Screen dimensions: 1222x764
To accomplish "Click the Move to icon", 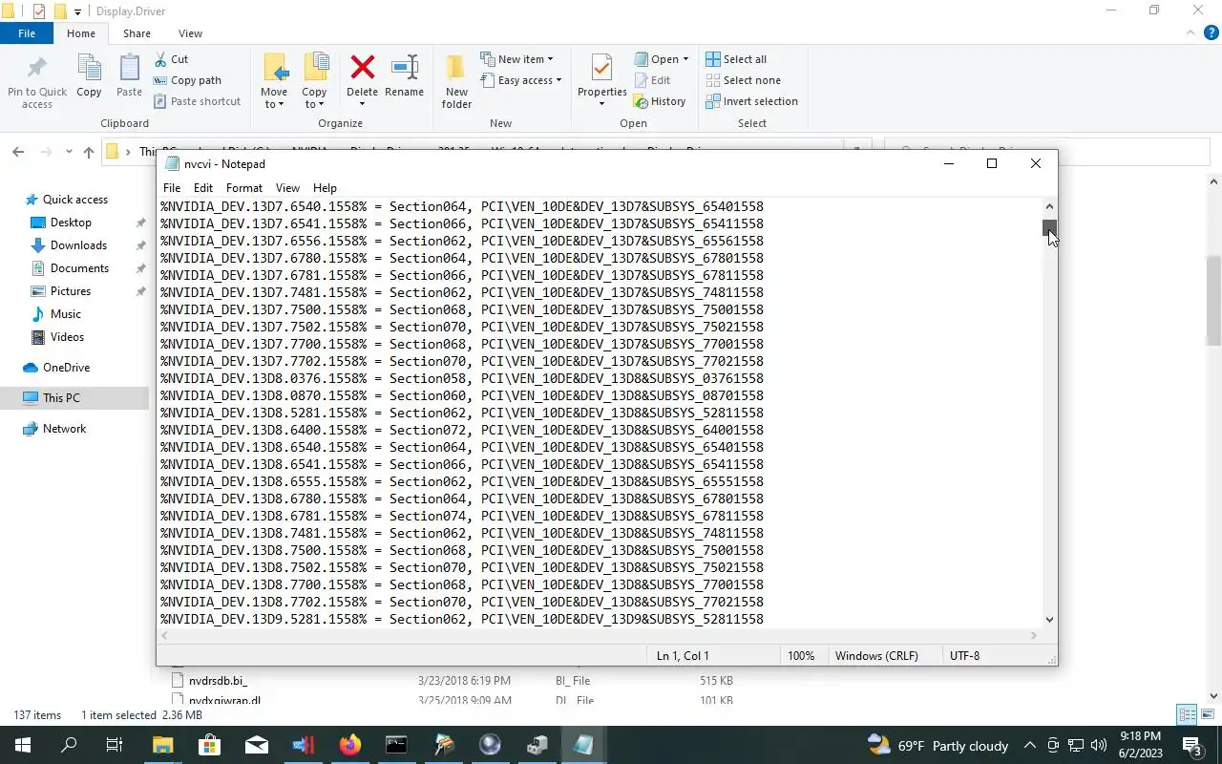I will pos(274,68).
